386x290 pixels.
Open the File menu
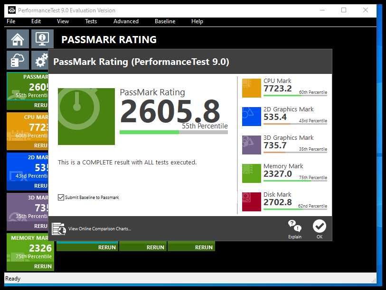tap(11, 21)
